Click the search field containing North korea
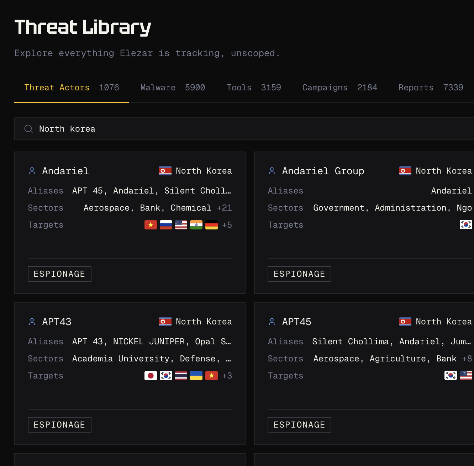 coord(244,129)
